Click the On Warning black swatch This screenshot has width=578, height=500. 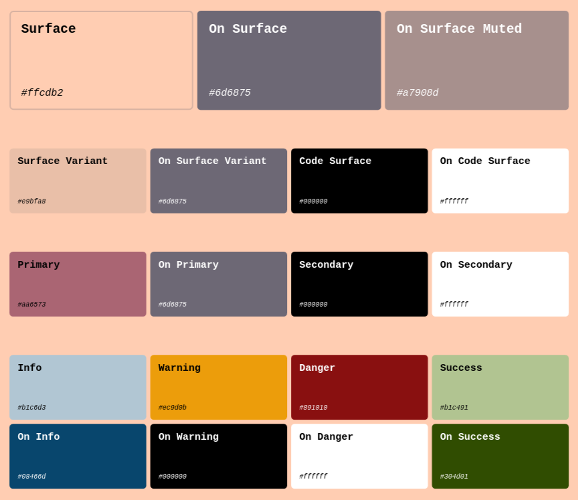pyautogui.click(x=219, y=456)
